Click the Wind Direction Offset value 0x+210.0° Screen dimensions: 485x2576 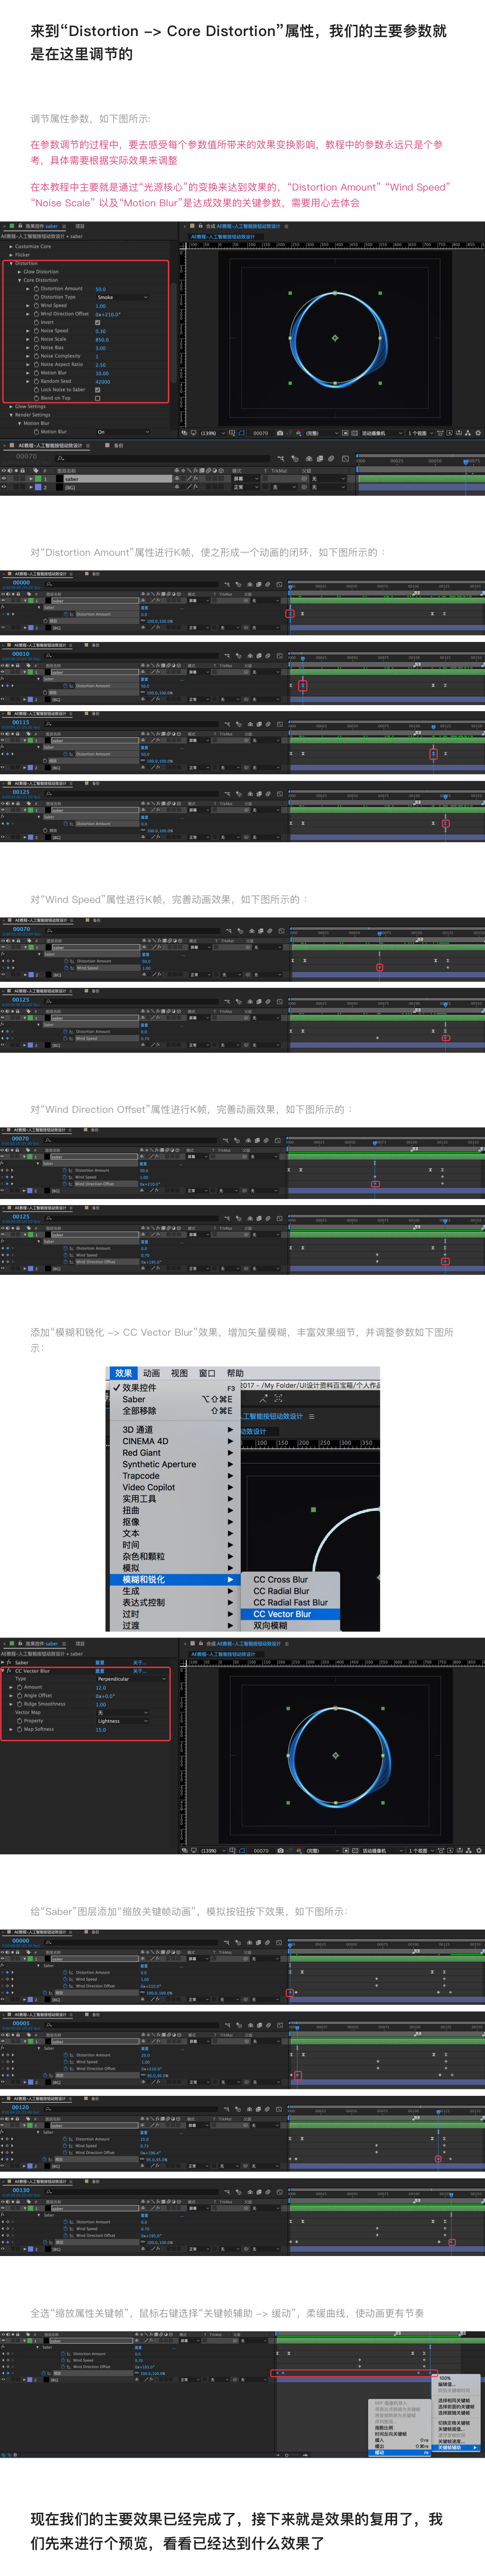107,314
